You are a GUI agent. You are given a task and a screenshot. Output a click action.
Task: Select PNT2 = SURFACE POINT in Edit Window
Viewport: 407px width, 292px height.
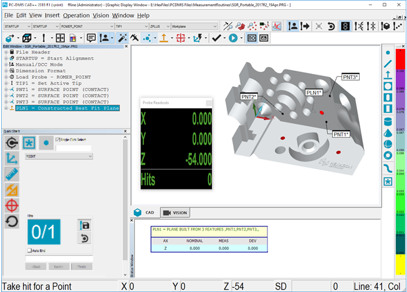coord(61,94)
